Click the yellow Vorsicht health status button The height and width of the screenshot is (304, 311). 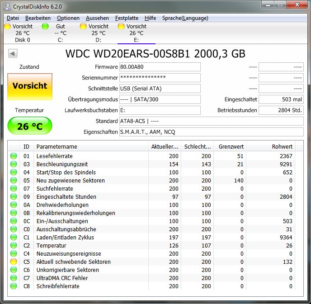click(x=30, y=87)
